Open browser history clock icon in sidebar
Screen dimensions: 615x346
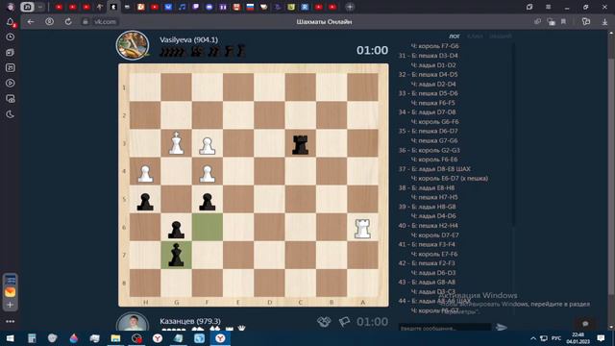[11, 37]
